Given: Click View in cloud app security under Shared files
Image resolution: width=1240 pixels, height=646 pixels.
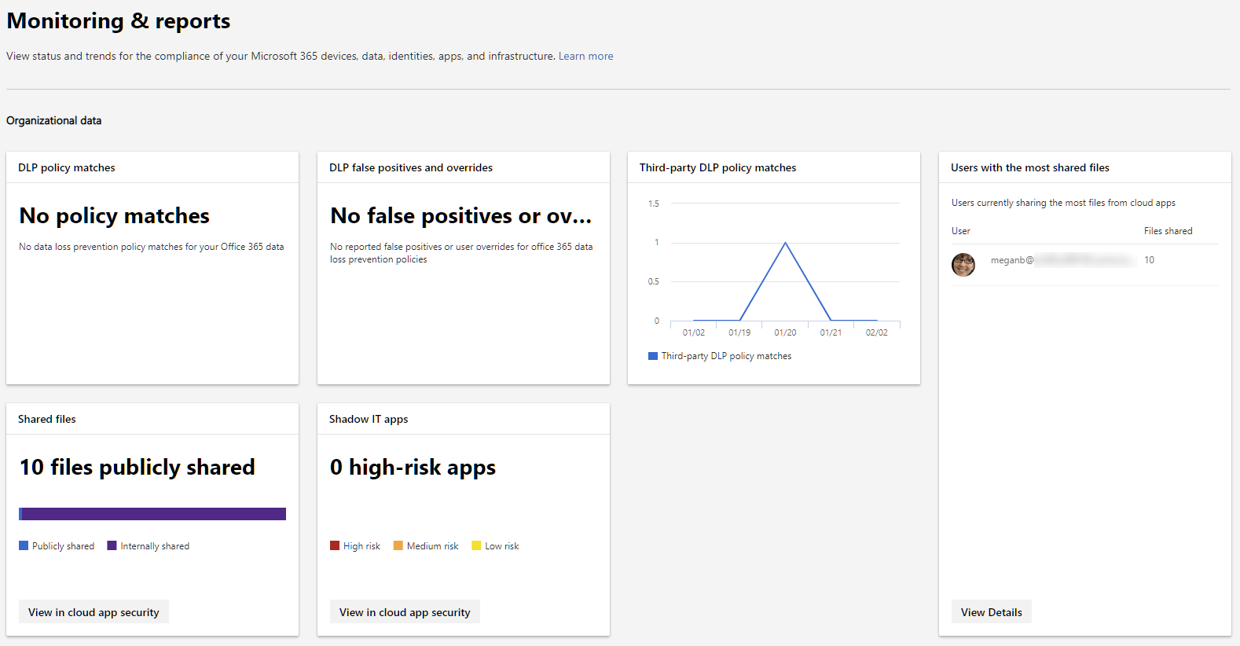Looking at the screenshot, I should pos(93,611).
